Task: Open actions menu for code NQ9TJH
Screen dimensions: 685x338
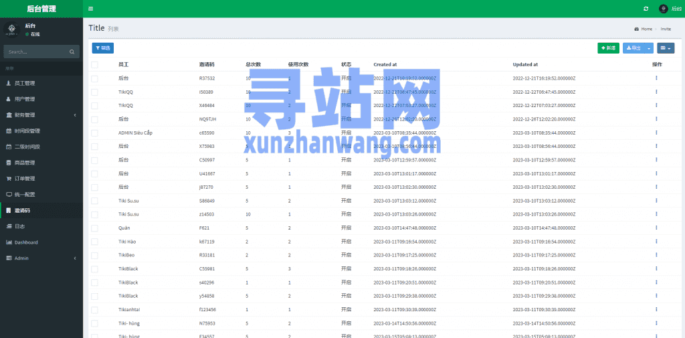Action: [x=656, y=119]
